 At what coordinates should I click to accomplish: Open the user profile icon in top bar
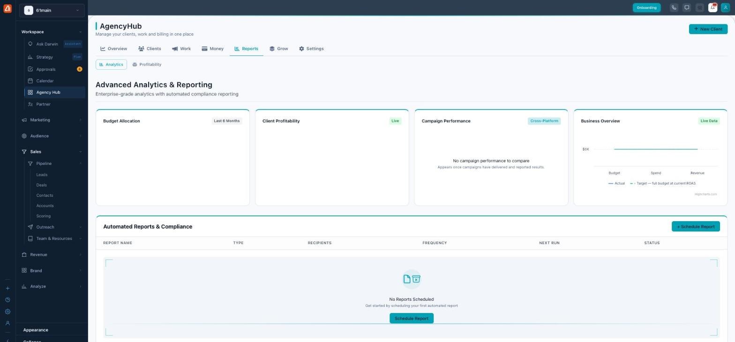(725, 7)
